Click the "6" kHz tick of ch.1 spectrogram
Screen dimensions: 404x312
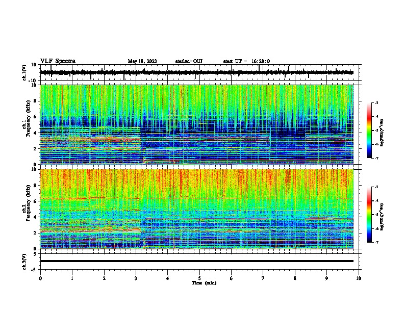(x=36, y=117)
